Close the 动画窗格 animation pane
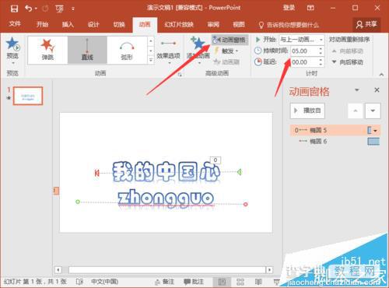This screenshot has width=389, height=288. [377, 90]
